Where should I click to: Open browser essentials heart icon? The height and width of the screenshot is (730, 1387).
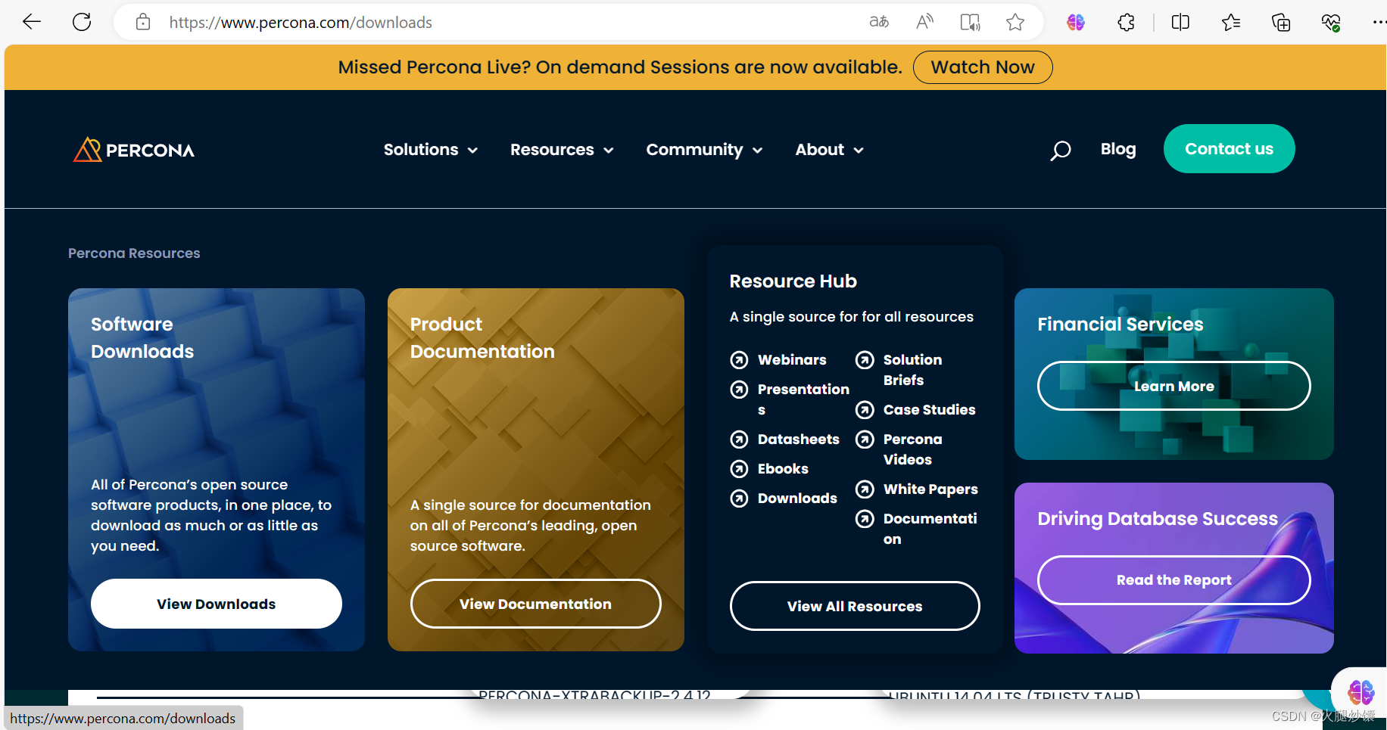pyautogui.click(x=1331, y=22)
